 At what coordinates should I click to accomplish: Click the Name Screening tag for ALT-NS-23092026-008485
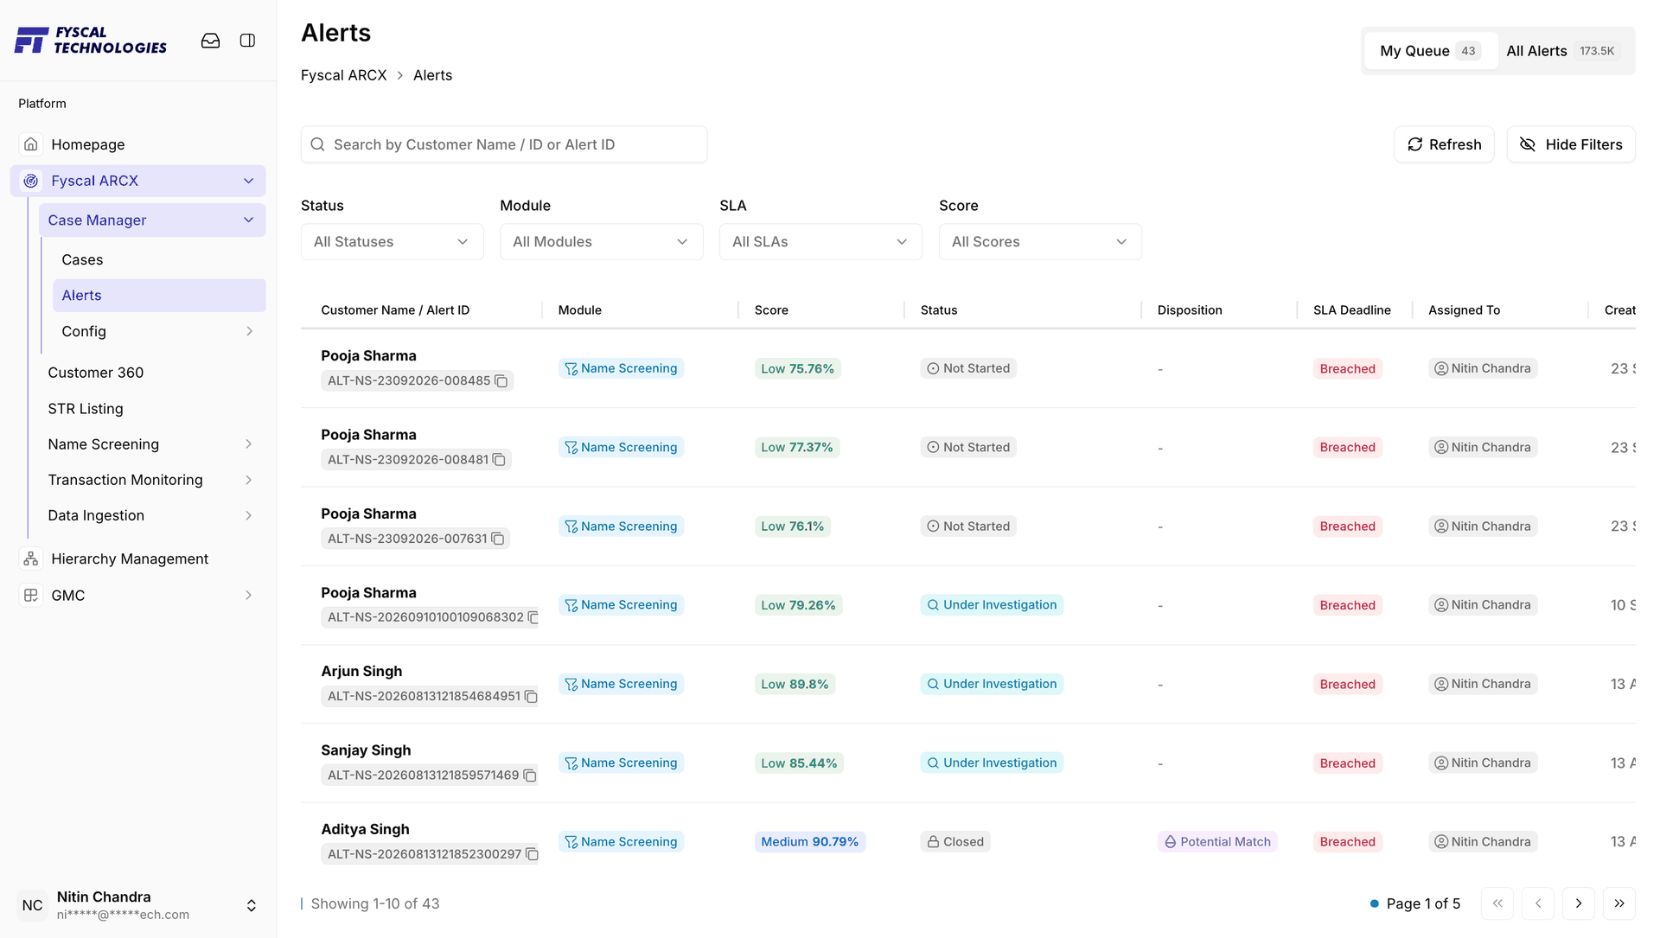point(621,368)
